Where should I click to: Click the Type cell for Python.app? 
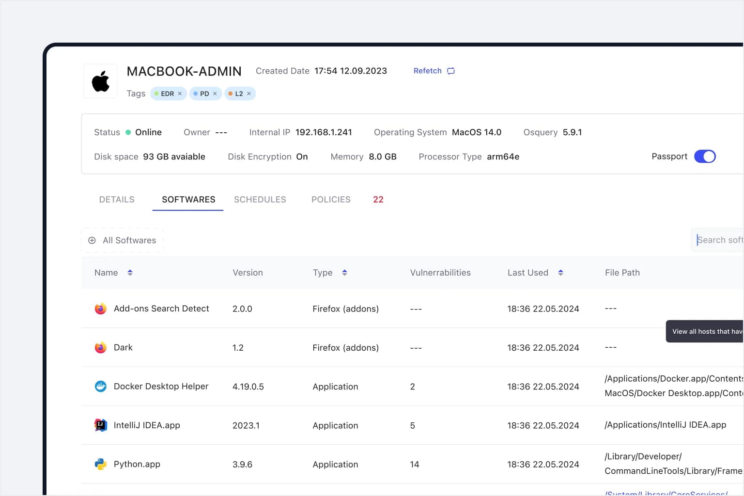click(335, 464)
